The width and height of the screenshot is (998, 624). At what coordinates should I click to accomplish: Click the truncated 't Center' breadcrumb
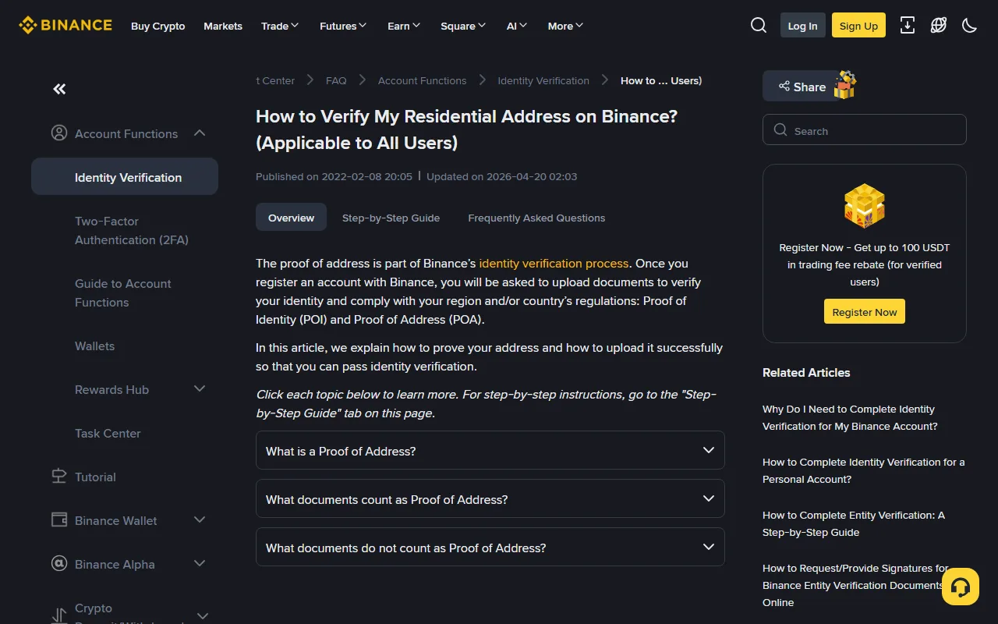point(275,80)
